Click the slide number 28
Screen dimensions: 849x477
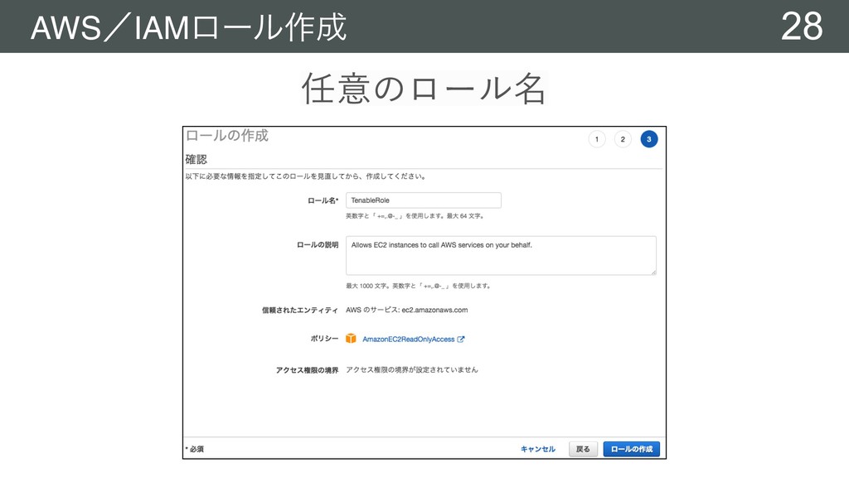coord(802,26)
